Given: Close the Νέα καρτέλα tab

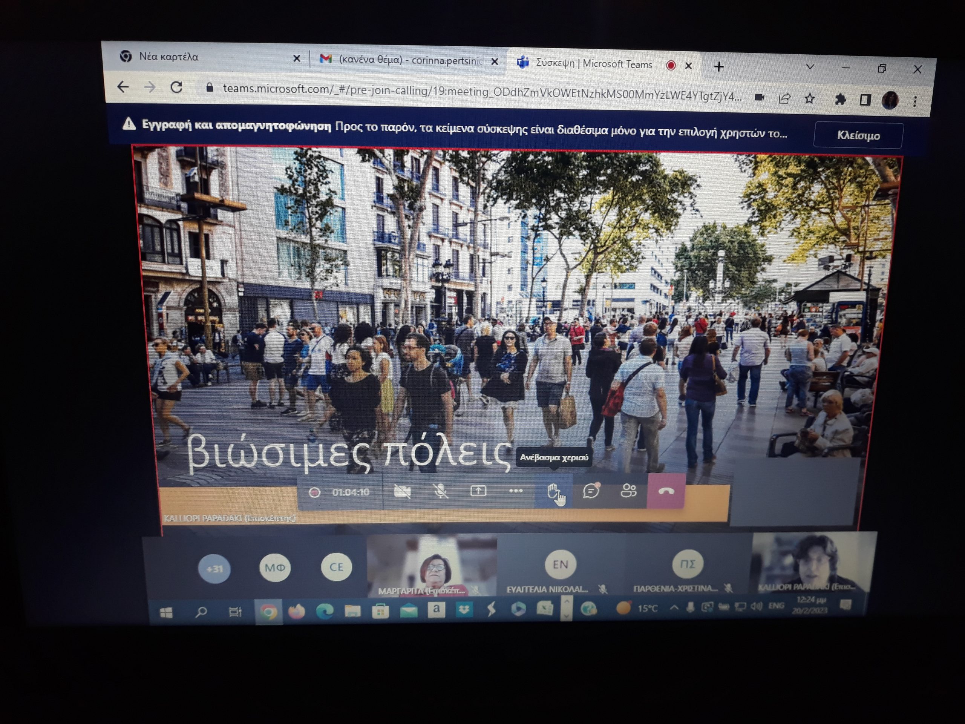Looking at the screenshot, I should click(297, 58).
